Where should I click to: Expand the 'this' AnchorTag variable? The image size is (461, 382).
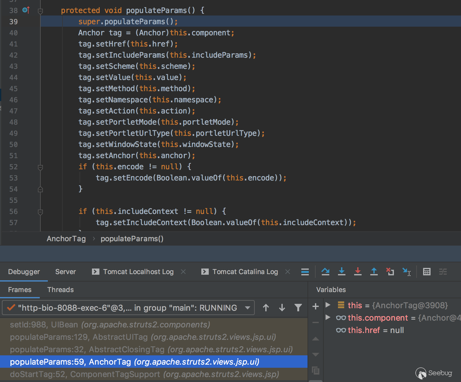pyautogui.click(x=328, y=305)
